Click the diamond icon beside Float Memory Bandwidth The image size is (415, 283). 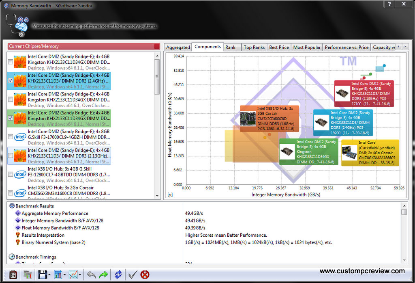(18, 227)
